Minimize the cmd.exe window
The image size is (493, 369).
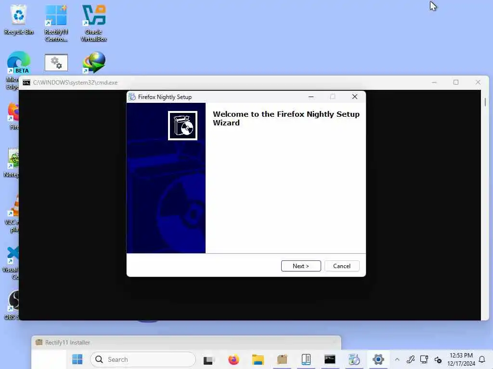pyautogui.click(x=434, y=83)
